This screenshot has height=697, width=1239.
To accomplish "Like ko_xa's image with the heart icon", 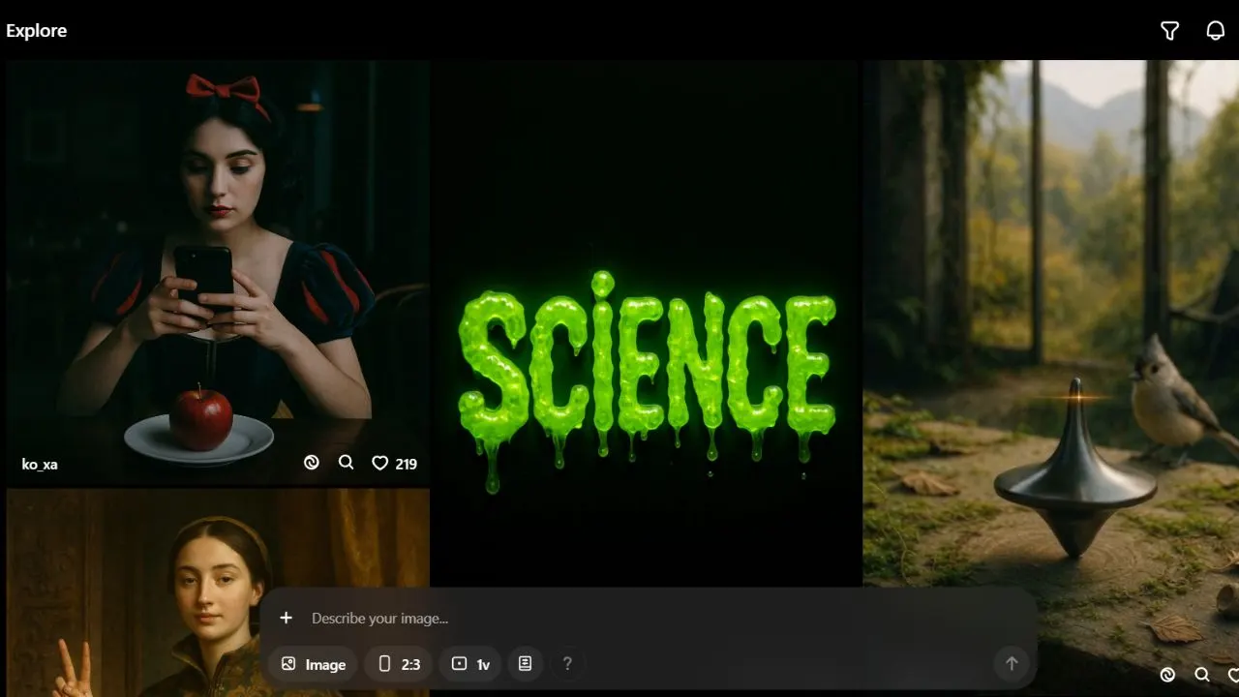I will [380, 464].
